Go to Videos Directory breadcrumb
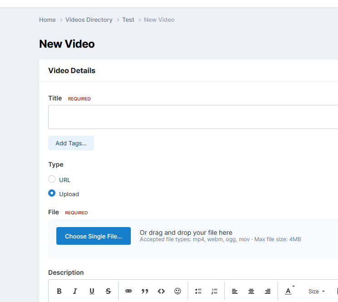The height and width of the screenshot is (302, 338). coord(89,20)
